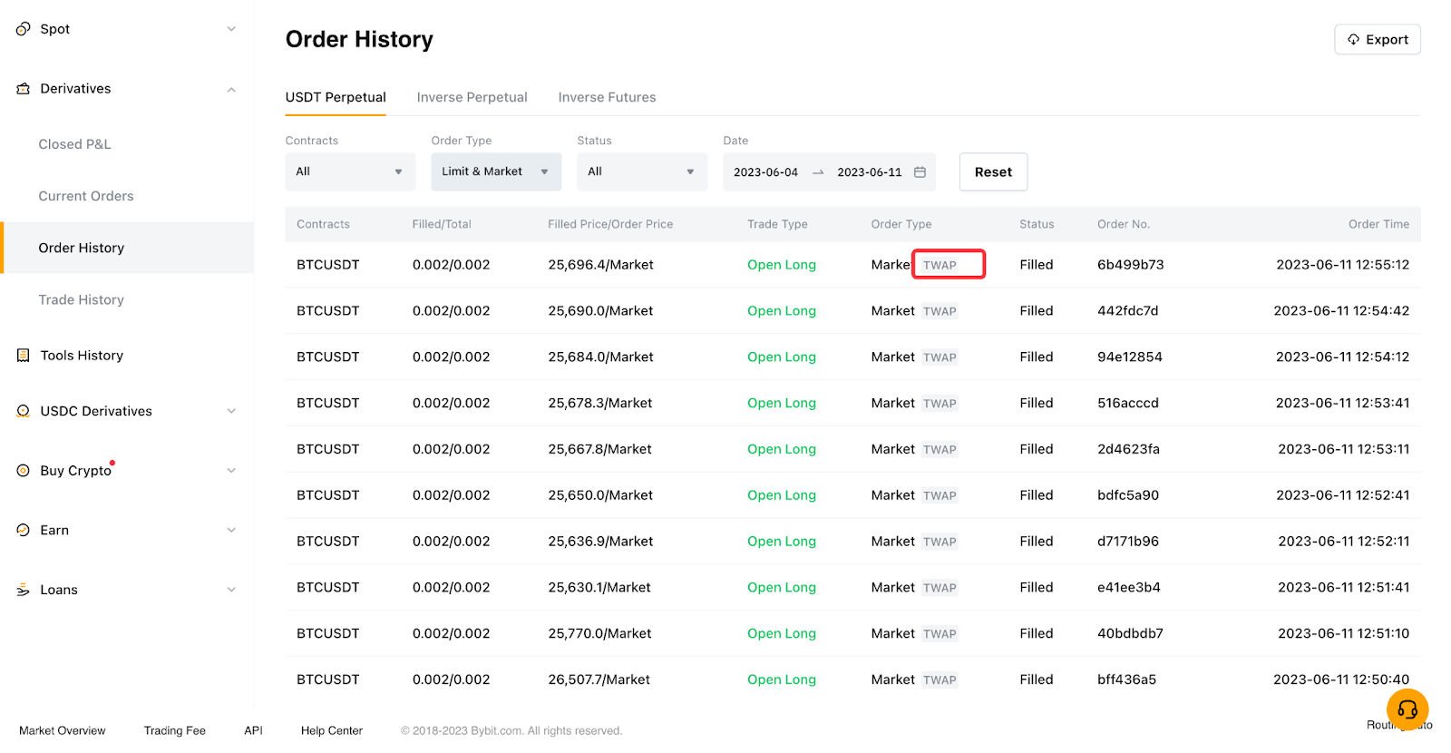Click the Earn icon in sidebar
The width and height of the screenshot is (1451, 753).
(24, 531)
